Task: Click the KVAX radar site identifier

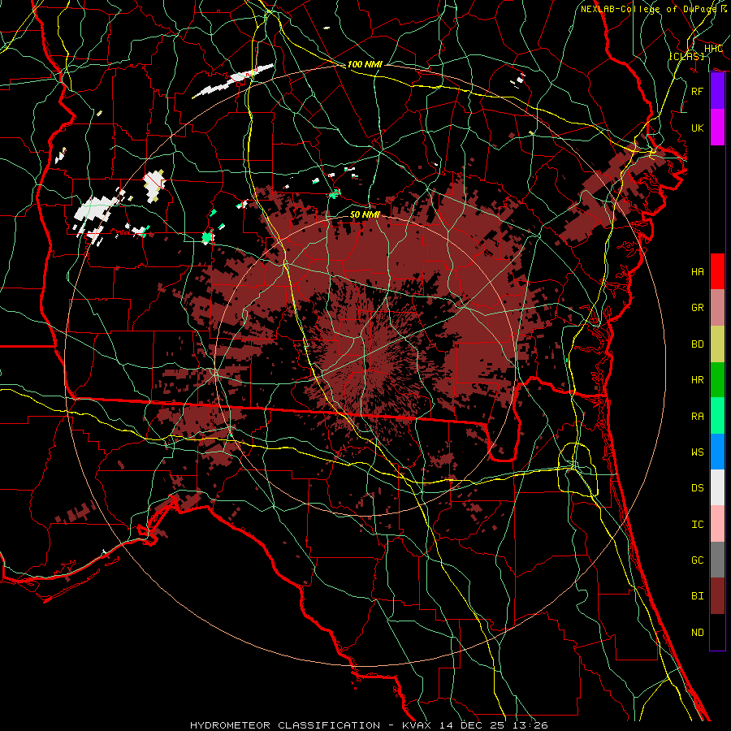Action: [419, 725]
